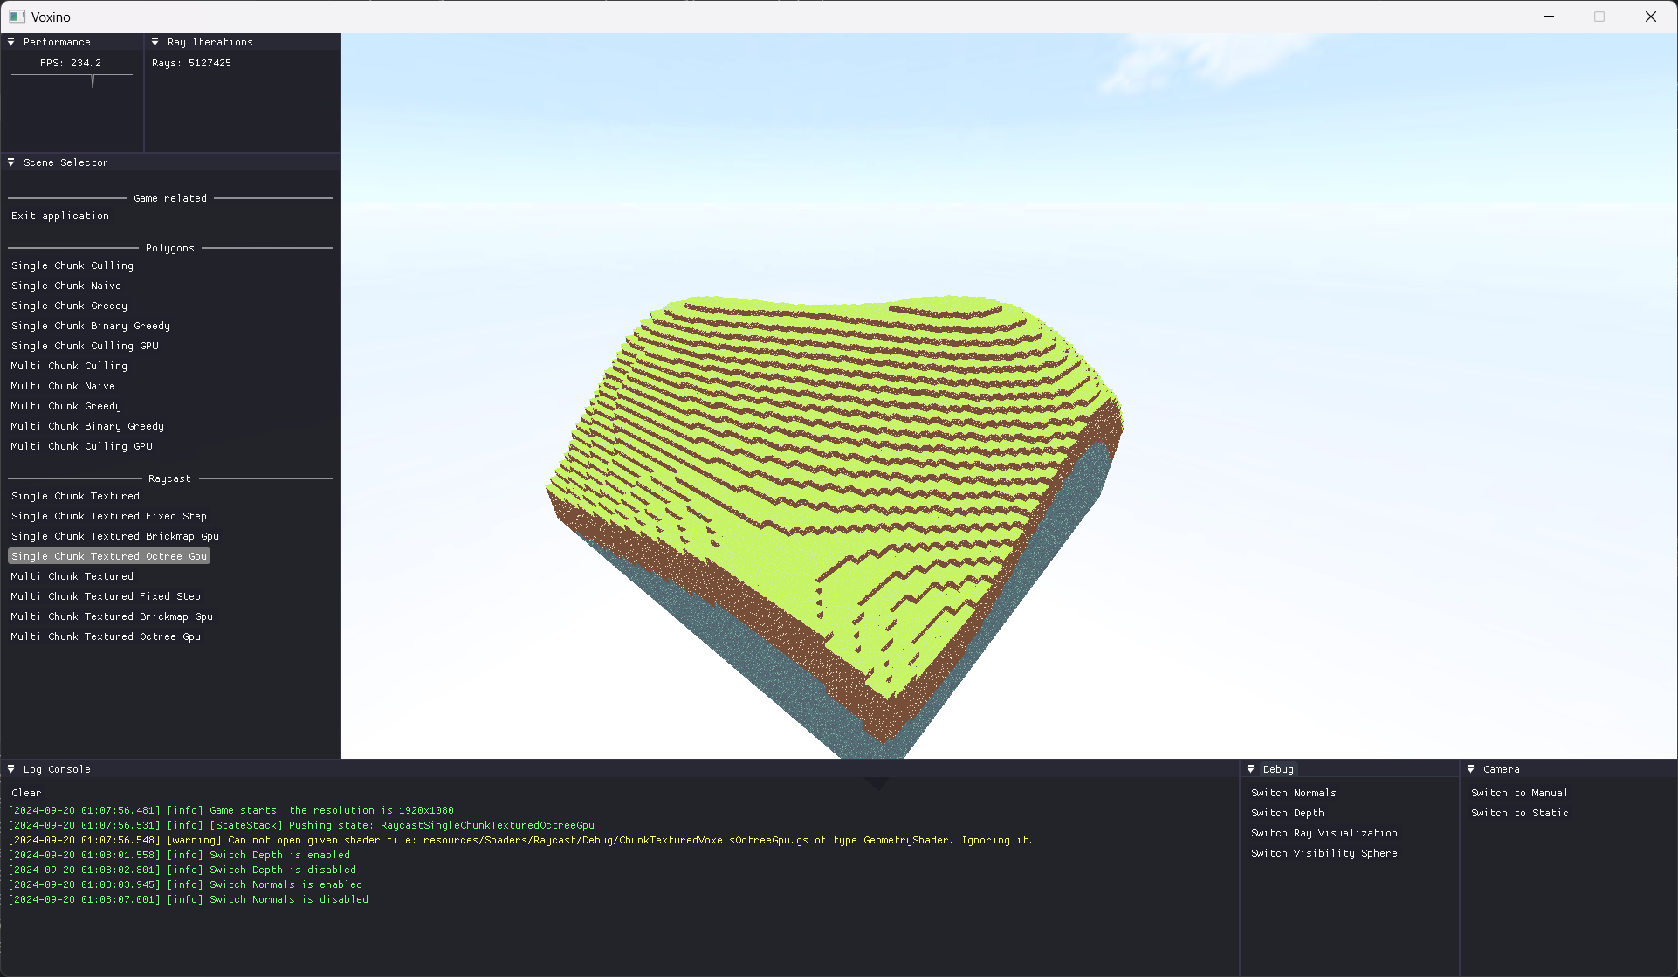Collapse the Camera panel arrow
This screenshot has height=977, width=1678.
(1471, 769)
